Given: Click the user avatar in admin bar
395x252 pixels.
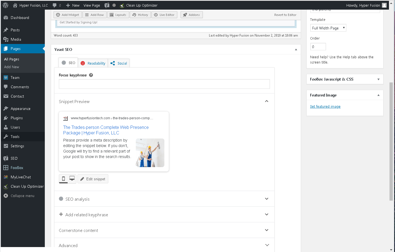Looking at the screenshot, I should click(384, 5).
